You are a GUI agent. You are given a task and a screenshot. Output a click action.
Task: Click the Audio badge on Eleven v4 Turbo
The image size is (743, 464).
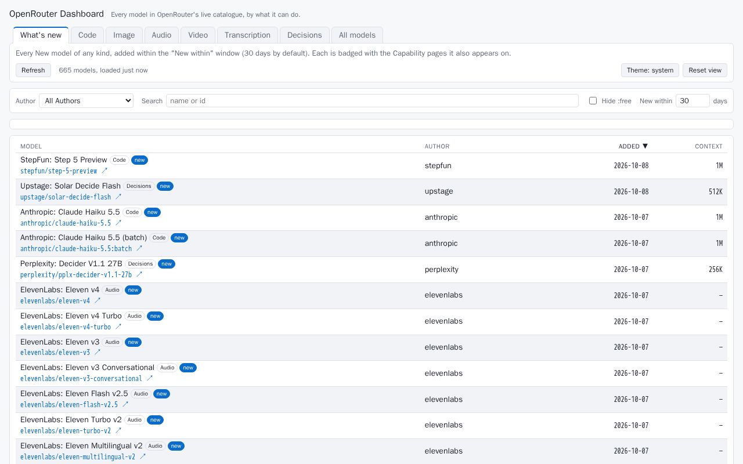point(135,316)
